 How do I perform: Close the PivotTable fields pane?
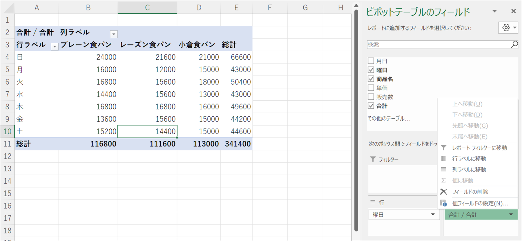click(x=513, y=11)
